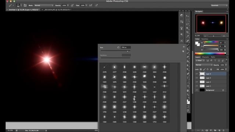
Task: Hide Layer 4 visibility eye
Action: (197, 74)
